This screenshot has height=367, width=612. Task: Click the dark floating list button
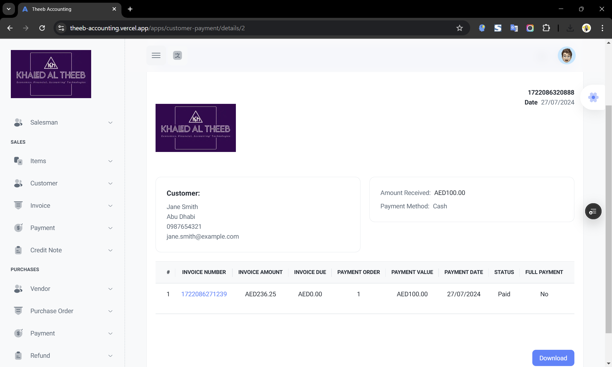(x=593, y=211)
